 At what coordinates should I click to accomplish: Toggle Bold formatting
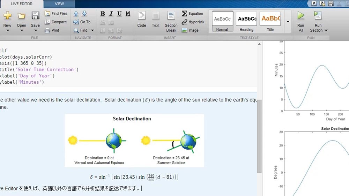click(x=103, y=14)
